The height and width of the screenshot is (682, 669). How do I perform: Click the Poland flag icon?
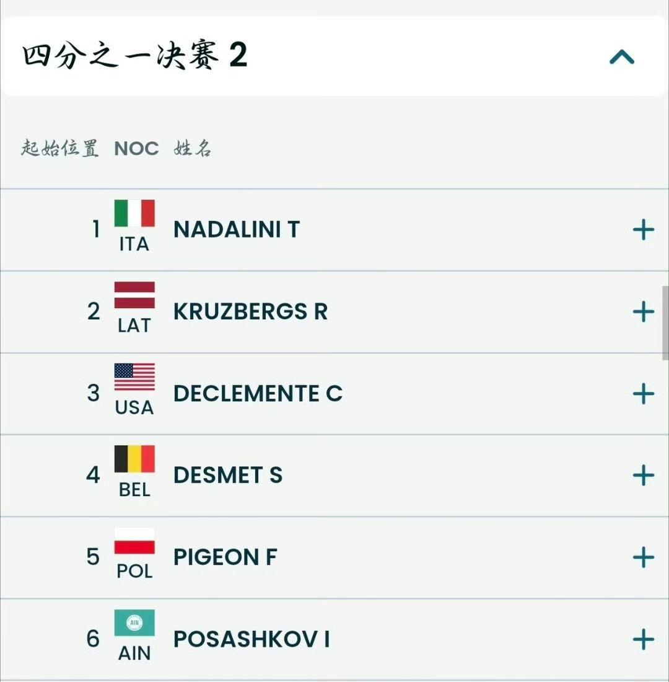tap(134, 541)
